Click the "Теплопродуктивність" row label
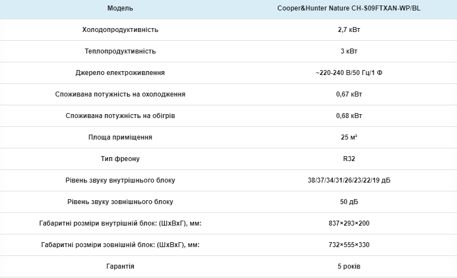Image resolution: width=457 pixels, height=278 pixels. (120, 51)
